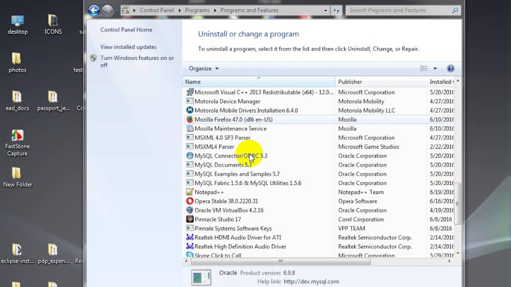Image resolution: width=511 pixels, height=287 pixels.
Task: Click the Back navigation arrow button
Action: (94, 10)
